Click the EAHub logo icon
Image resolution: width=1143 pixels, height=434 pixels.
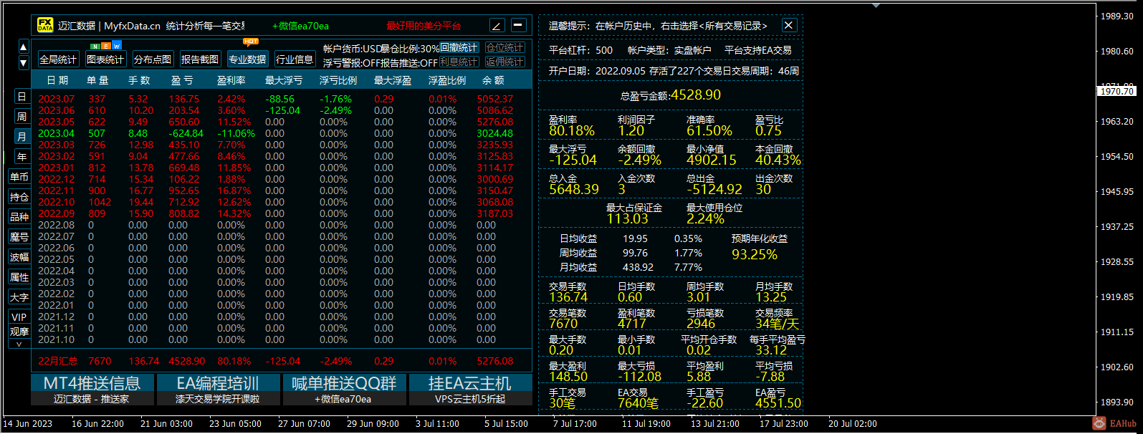coord(1099,423)
